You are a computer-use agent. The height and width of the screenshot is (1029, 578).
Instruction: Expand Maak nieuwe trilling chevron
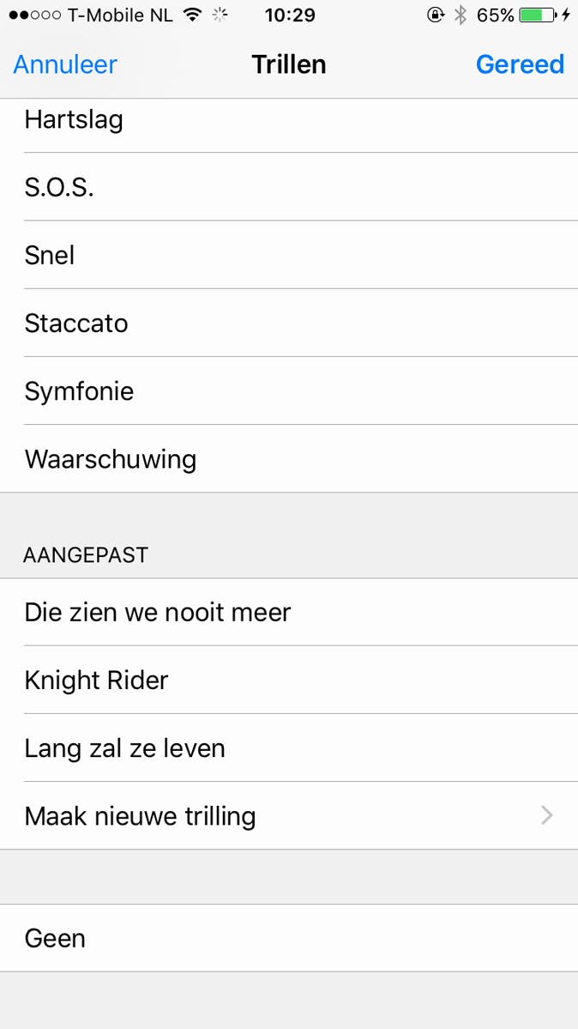coord(546,815)
